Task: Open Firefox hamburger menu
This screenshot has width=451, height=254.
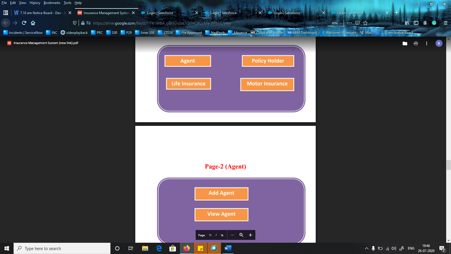Action: 446,23
